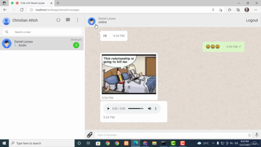Open the browser Favorites list icon

(230, 10)
